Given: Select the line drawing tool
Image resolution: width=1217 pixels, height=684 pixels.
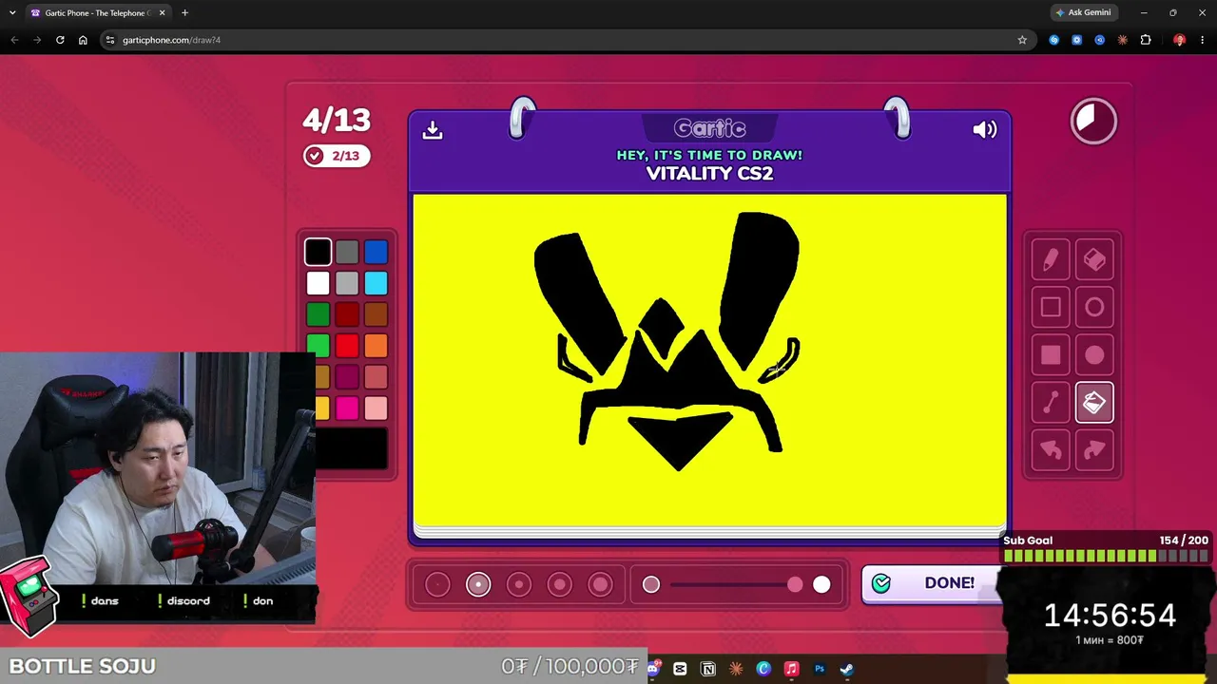Looking at the screenshot, I should (1051, 403).
